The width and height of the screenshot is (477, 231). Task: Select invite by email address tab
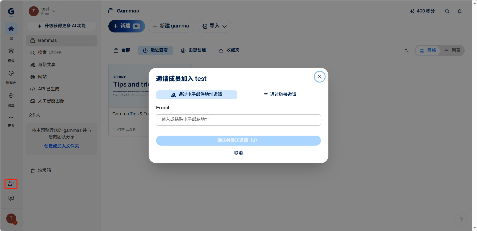[x=197, y=95]
